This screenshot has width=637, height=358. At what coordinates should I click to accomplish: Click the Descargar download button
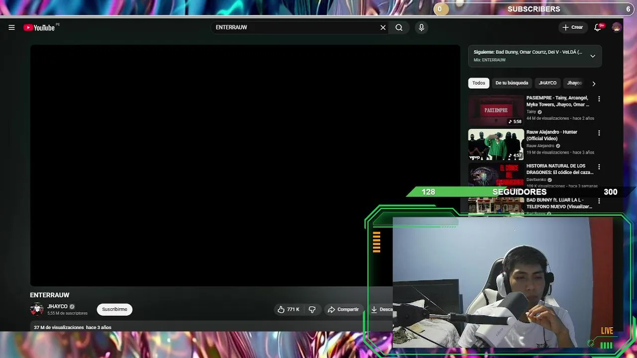[x=382, y=309]
